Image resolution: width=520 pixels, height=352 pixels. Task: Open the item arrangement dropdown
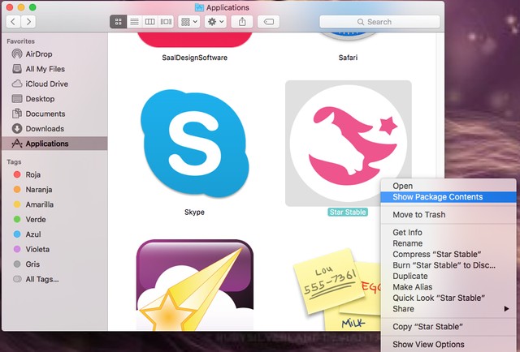coord(189,22)
